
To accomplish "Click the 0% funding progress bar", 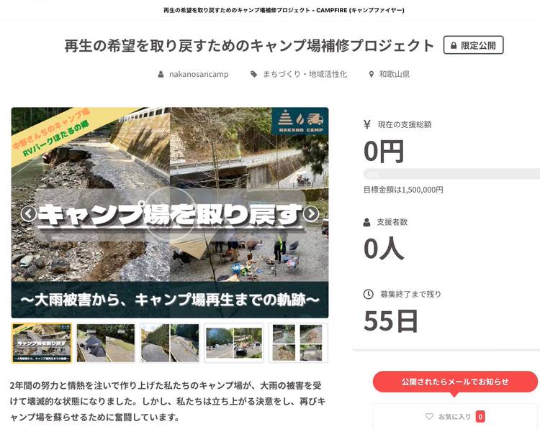I will (451, 174).
